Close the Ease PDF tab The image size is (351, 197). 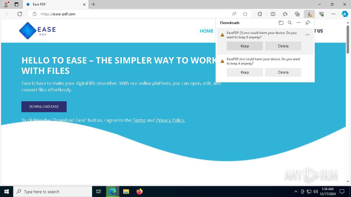(x=84, y=4)
